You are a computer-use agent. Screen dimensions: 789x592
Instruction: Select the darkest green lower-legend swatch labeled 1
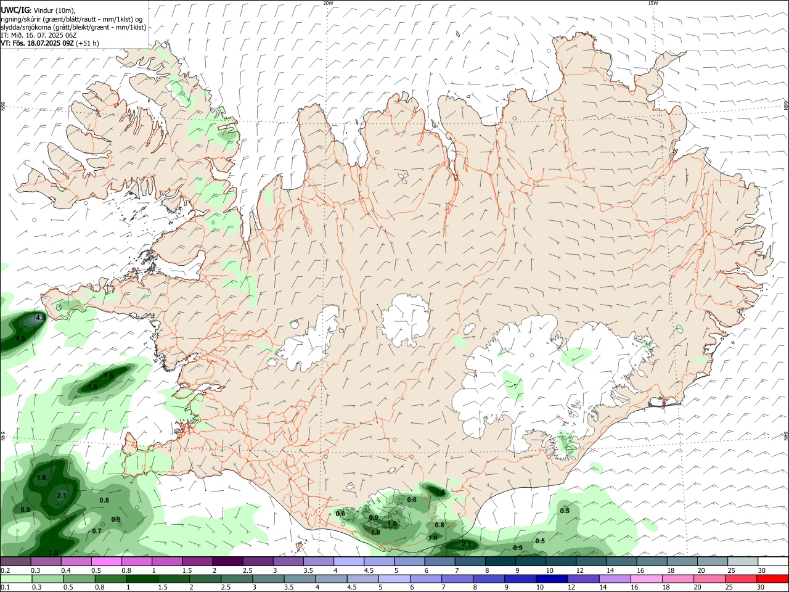point(142,578)
